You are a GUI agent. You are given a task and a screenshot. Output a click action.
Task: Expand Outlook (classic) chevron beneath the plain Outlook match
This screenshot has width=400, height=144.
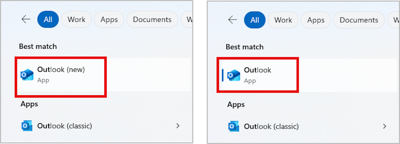(385, 126)
